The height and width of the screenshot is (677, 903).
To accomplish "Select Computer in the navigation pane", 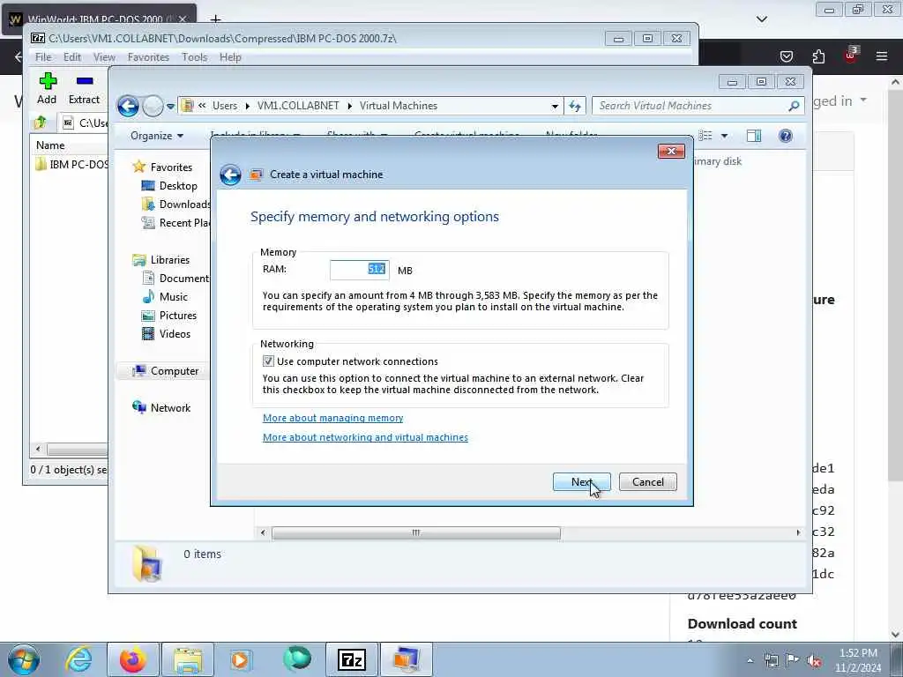I will pyautogui.click(x=174, y=371).
